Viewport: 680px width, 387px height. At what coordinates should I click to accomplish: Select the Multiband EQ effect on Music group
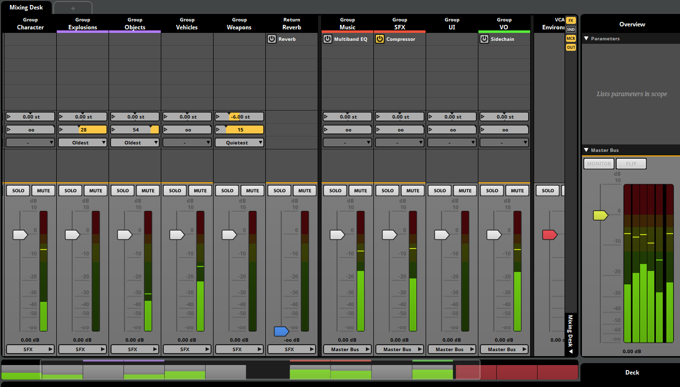(x=350, y=39)
